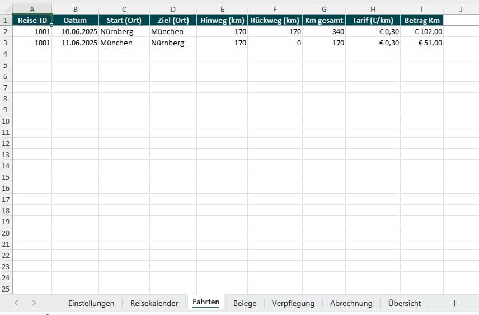This screenshot has height=315, width=479.
Task: Go to the Übersicht sheet tab
Action: (404, 303)
